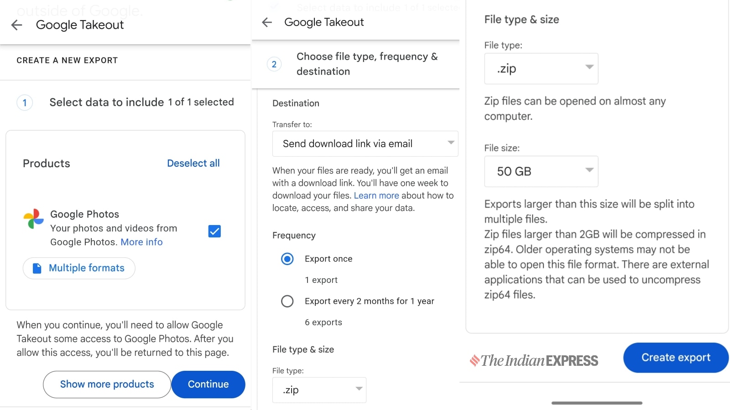Image resolution: width=730 pixels, height=410 pixels.
Task: Click the CREATE A NEW EXPORT heading
Action: (x=67, y=60)
